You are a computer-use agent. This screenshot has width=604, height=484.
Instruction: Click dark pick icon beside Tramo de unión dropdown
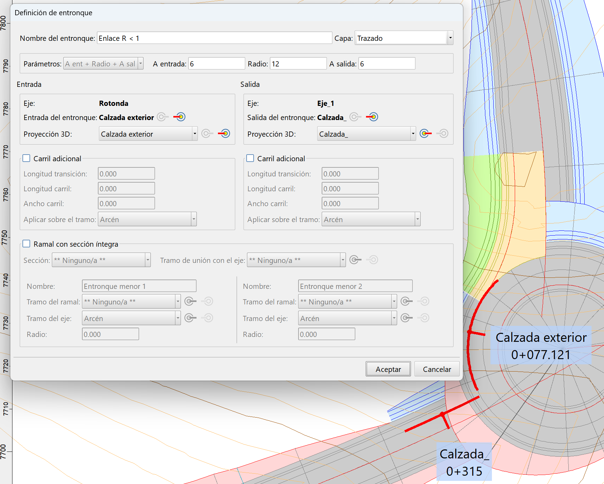[355, 260]
